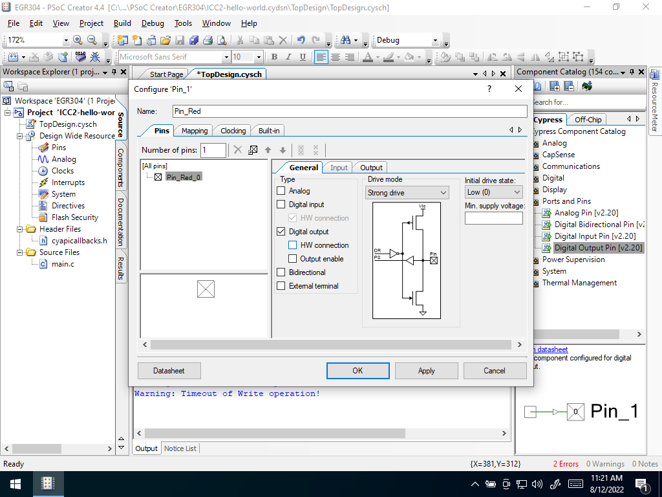Apply bold formatting with B icon
Image resolution: width=662 pixels, height=497 pixels.
coord(274,57)
